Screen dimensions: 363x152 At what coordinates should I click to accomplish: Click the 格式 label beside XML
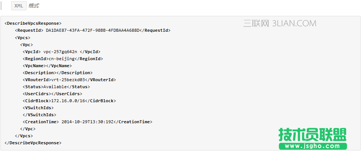click(x=34, y=6)
